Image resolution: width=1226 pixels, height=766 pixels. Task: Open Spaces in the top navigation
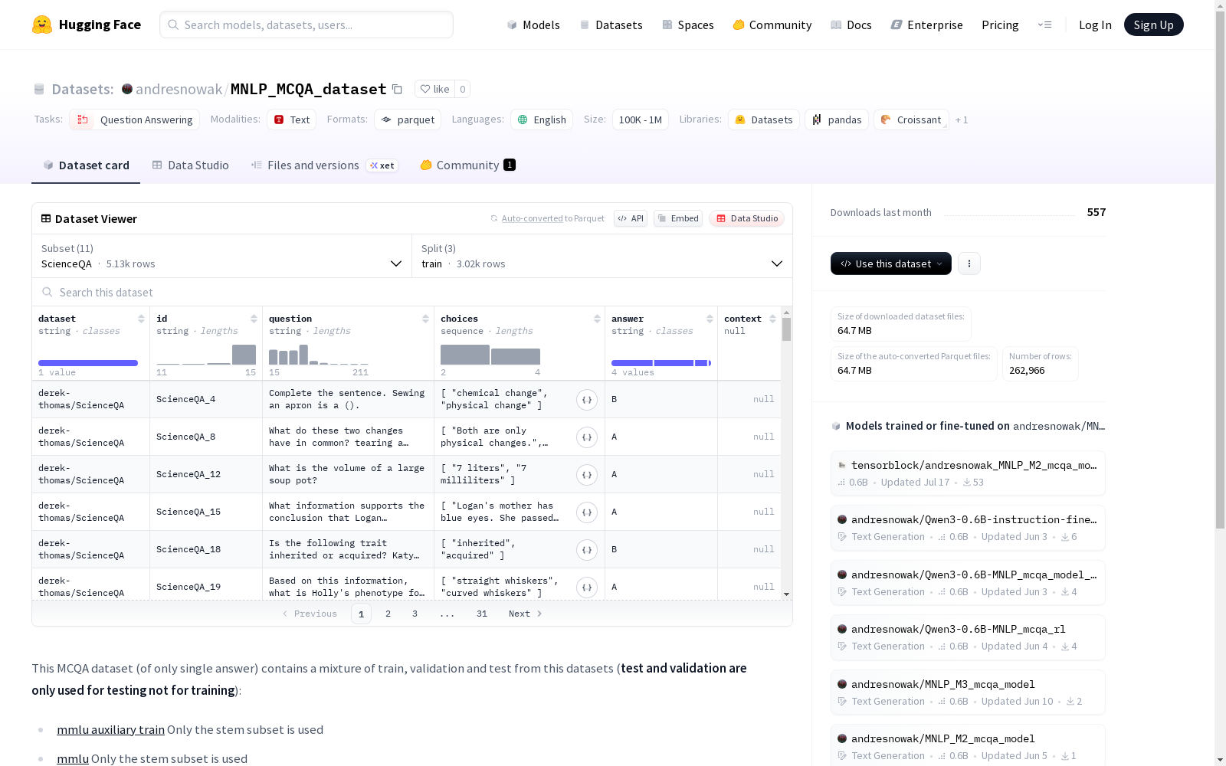tap(688, 25)
